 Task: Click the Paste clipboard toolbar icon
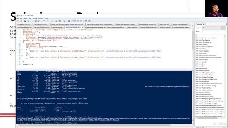pyautogui.click(x=36, y=21)
